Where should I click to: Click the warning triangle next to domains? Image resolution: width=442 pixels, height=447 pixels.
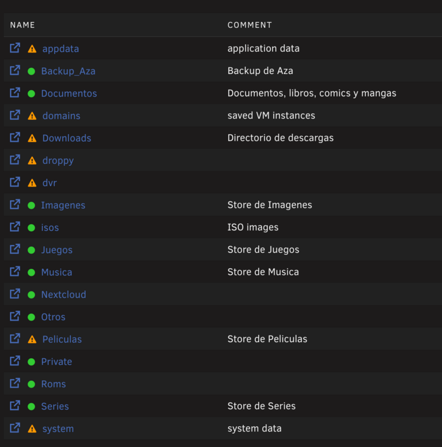[x=32, y=116]
